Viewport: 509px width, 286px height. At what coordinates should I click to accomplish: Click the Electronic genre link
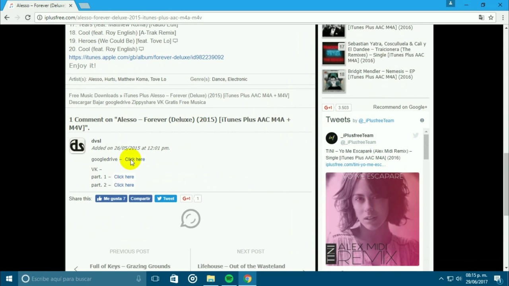point(237,79)
